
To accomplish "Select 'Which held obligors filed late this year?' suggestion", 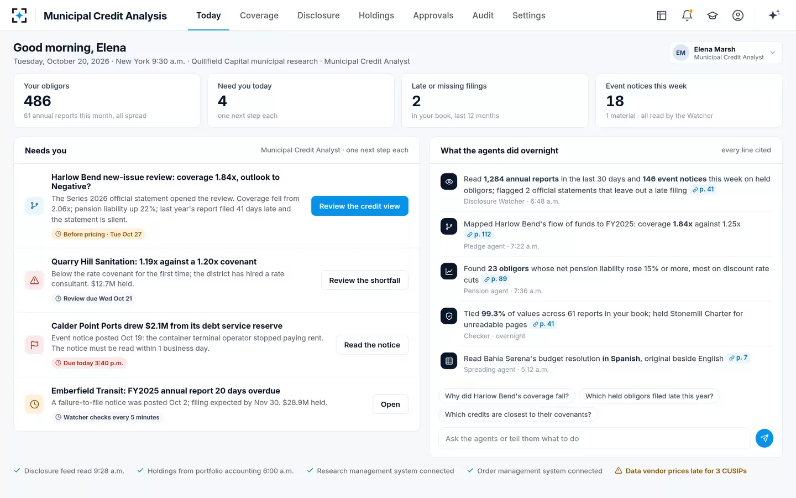I will click(650, 396).
